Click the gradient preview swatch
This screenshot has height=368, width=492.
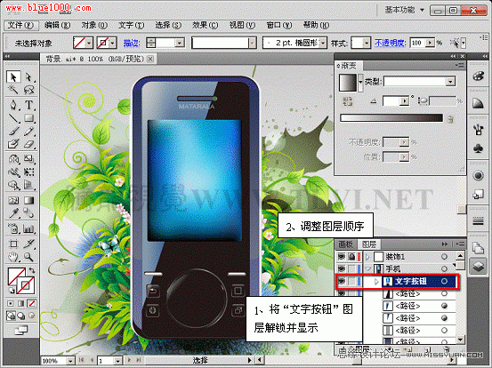coord(348,83)
